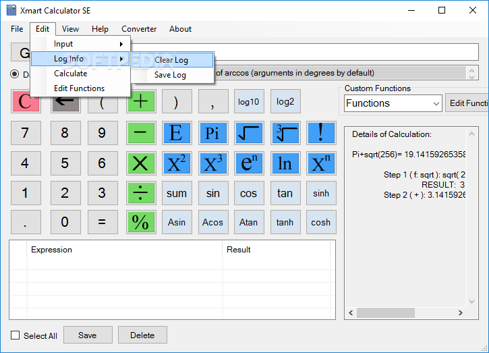Open the File menu
This screenshot has width=489, height=353.
point(17,29)
